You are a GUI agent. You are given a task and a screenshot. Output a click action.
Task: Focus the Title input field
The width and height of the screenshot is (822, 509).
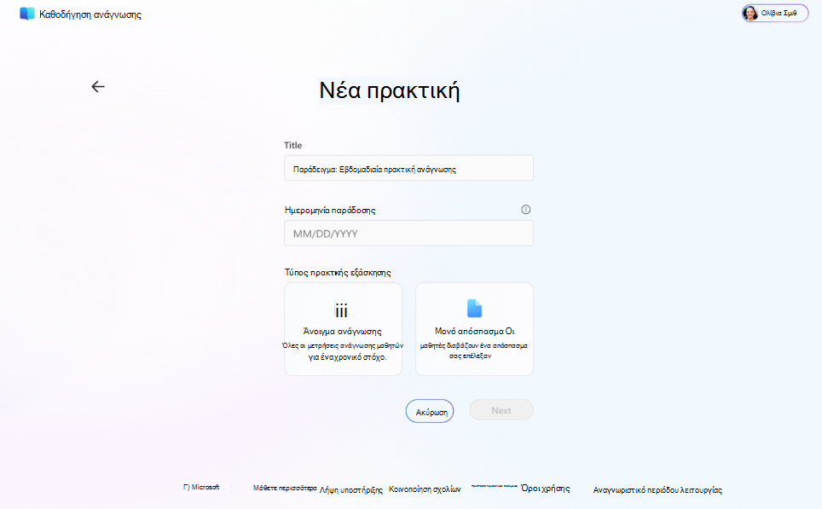[x=409, y=168]
